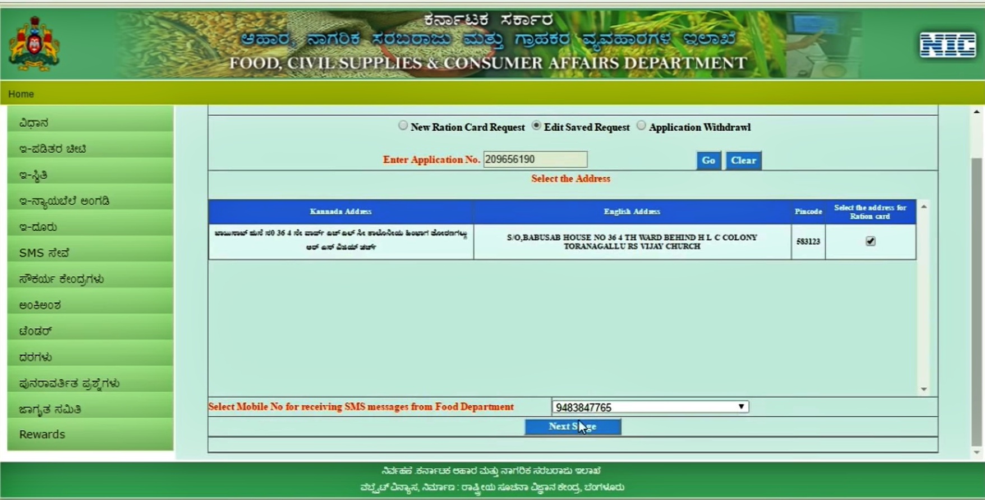Click Select the address for Ration card header
The image size is (985, 500).
870,212
